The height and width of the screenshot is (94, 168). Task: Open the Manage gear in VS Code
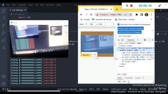point(4,84)
